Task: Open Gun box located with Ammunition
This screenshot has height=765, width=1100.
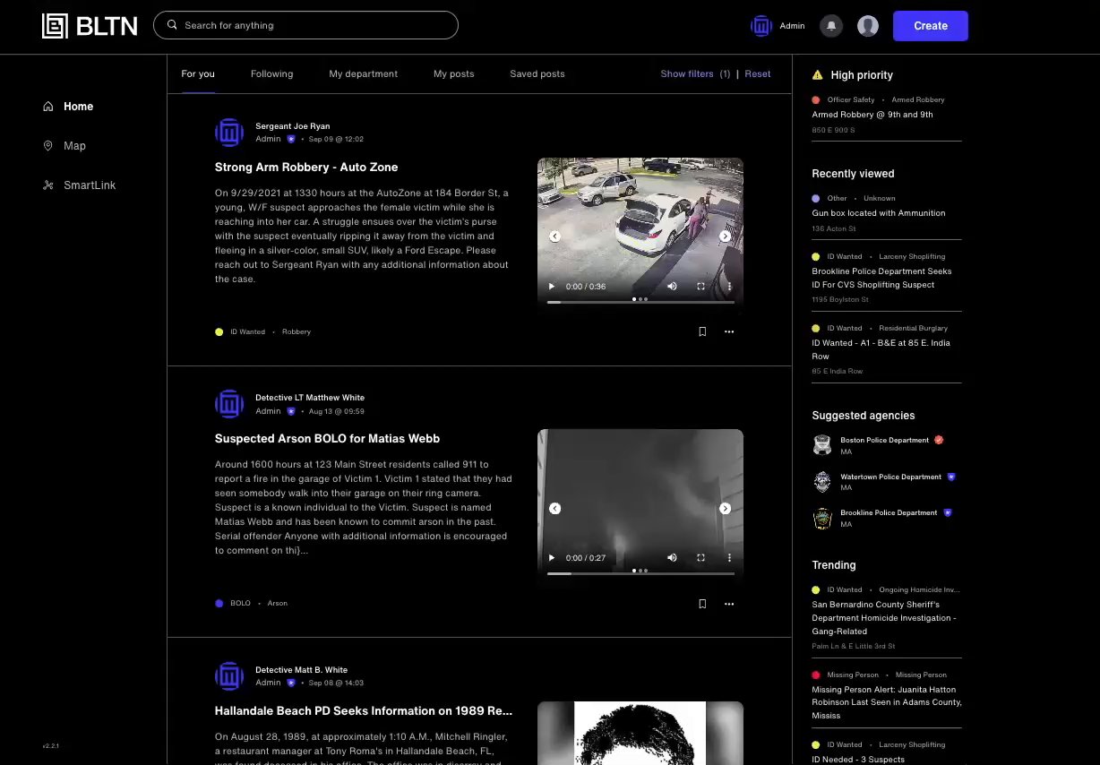Action: tap(879, 213)
